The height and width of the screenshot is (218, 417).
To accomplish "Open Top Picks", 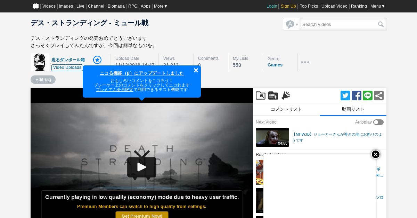I will pos(309,6).
